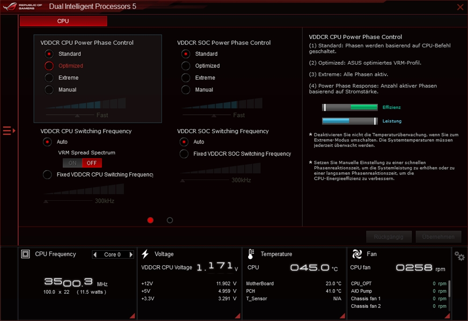This screenshot has width=468, height=321.
Task: Adjust SOC switching frequency 300kHz slider
Action: [x=183, y=181]
